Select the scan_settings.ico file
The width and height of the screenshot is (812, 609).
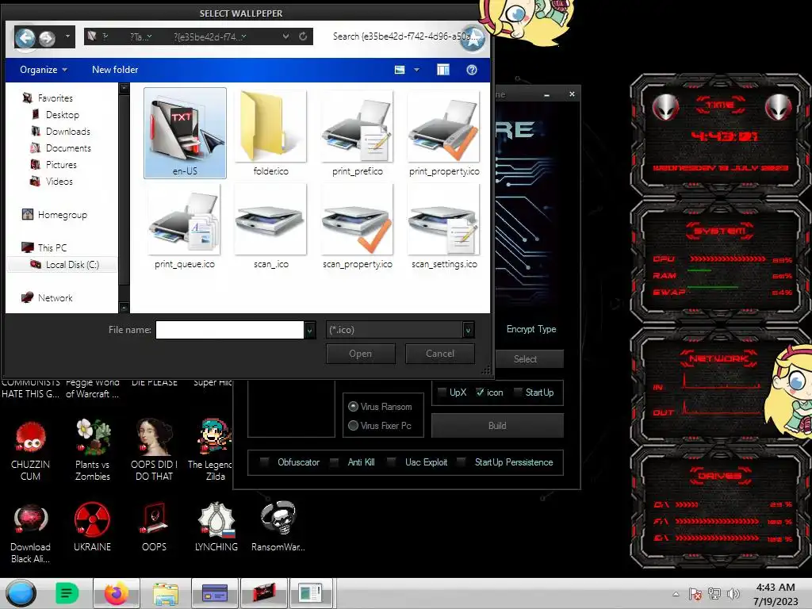(444, 226)
